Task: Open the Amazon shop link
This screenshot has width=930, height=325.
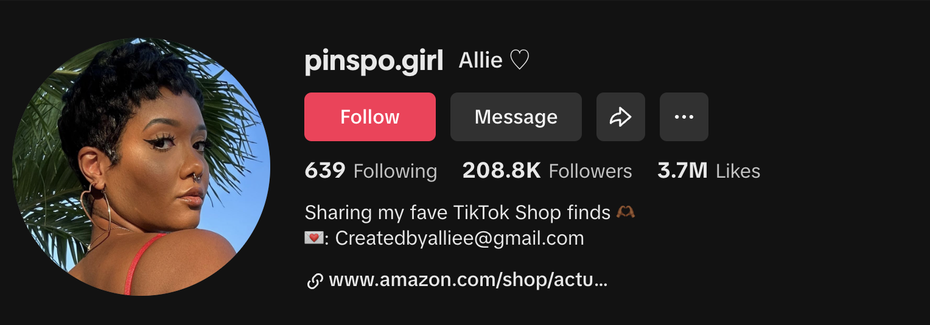Action: tap(468, 281)
